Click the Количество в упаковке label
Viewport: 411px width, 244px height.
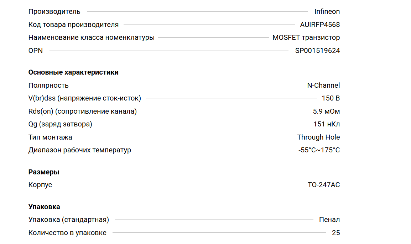(67, 233)
